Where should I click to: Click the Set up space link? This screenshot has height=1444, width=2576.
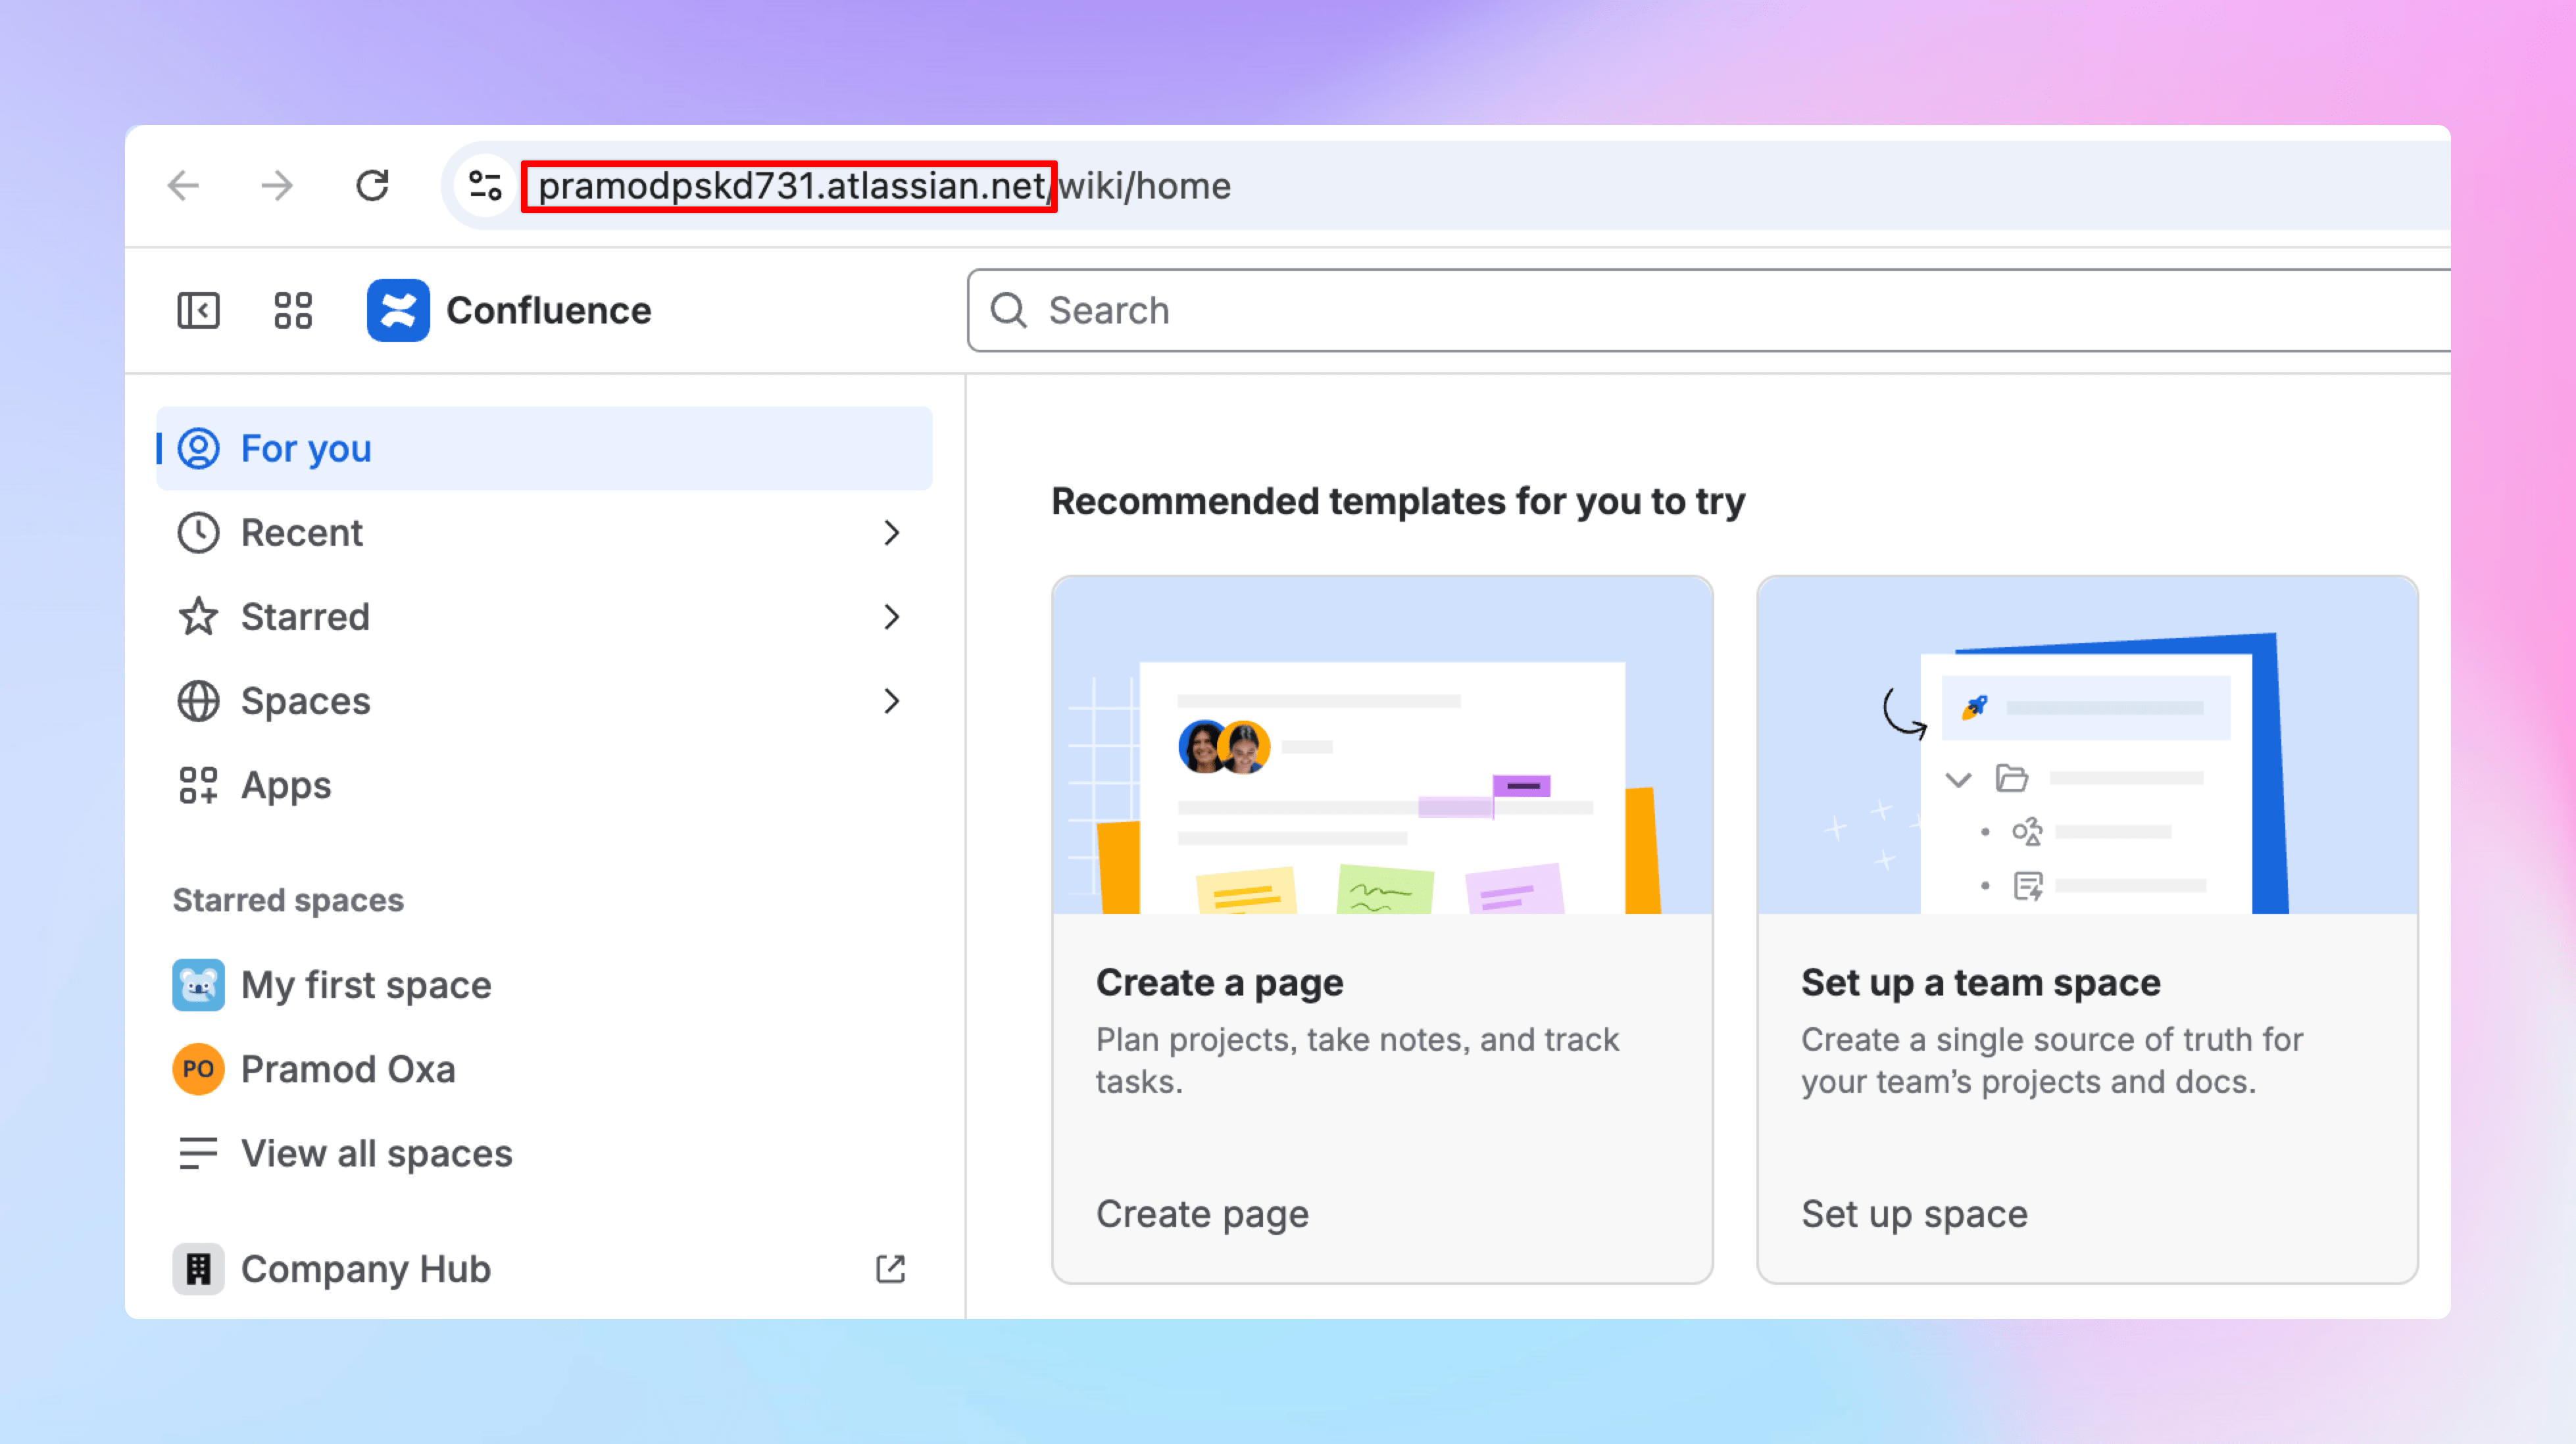tap(1914, 1214)
